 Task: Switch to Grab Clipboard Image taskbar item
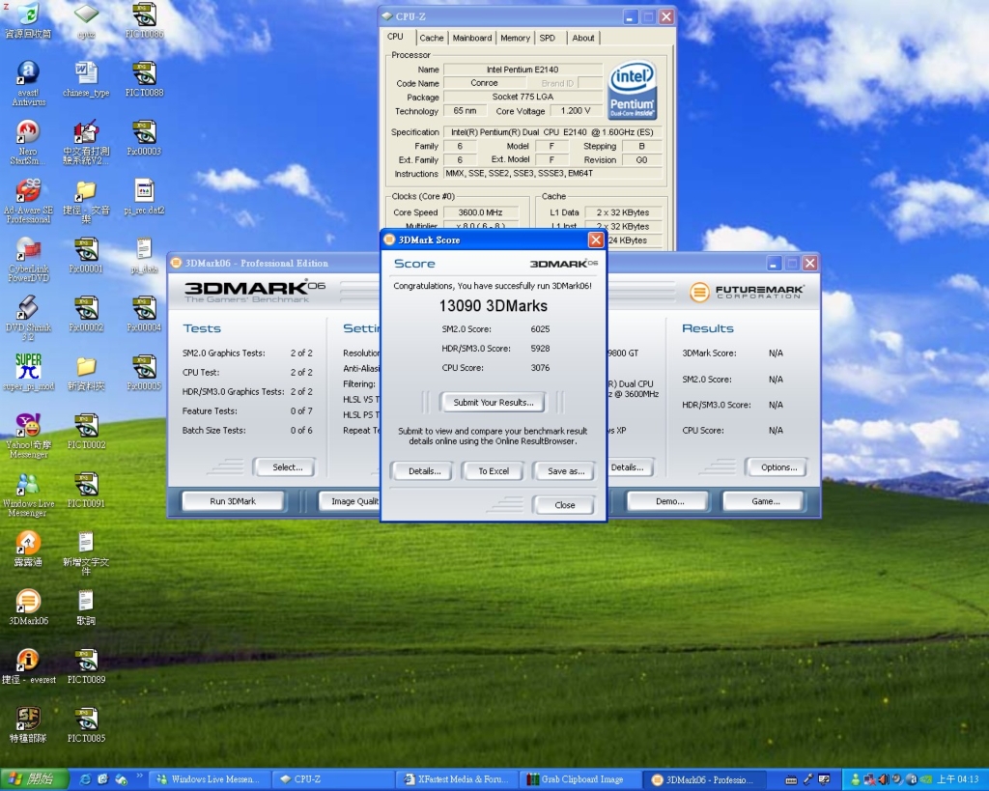[580, 779]
